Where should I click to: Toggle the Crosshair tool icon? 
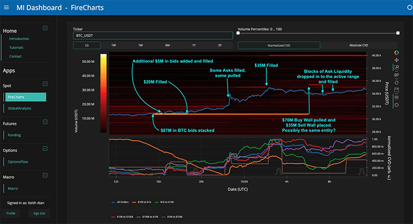[x=396, y=105]
